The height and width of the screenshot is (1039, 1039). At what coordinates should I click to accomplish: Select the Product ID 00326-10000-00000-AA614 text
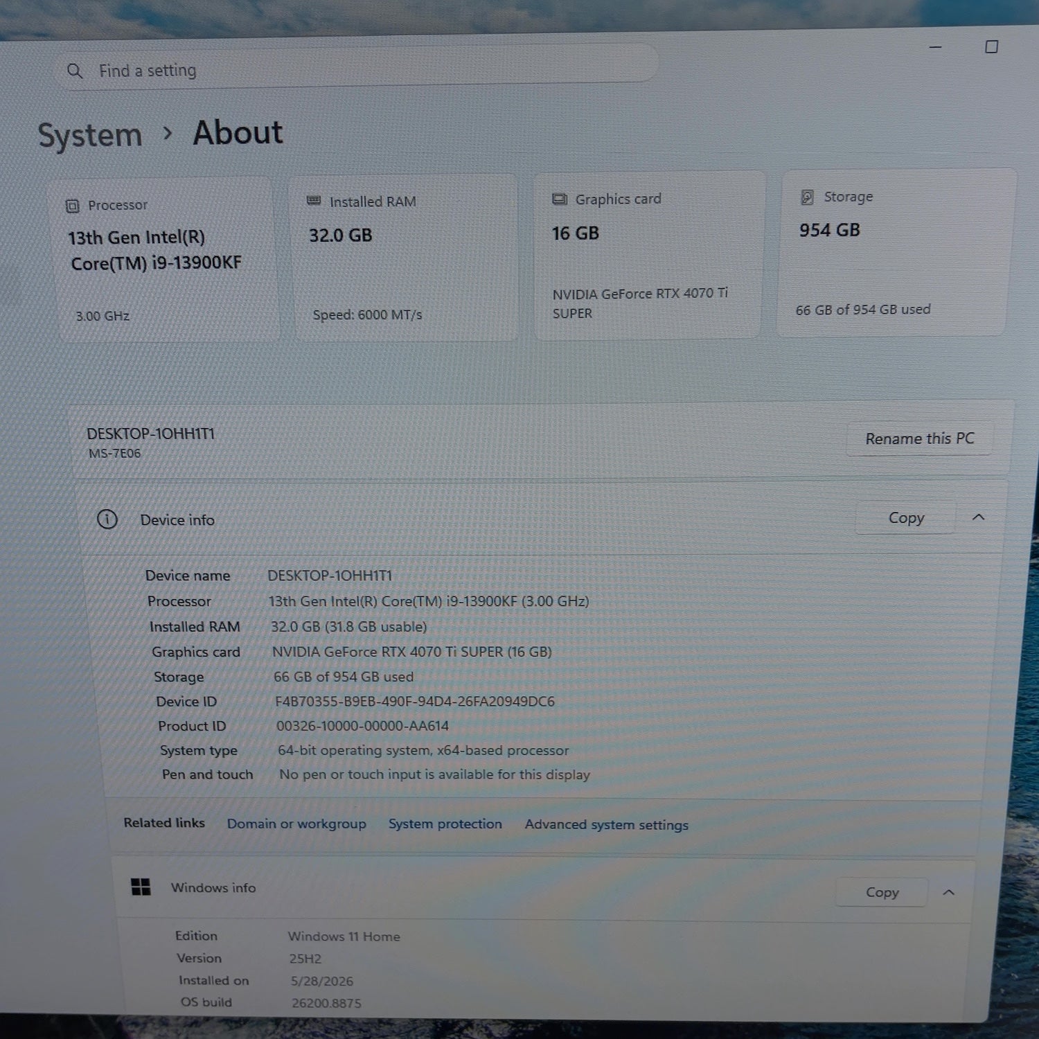pyautogui.click(x=362, y=726)
